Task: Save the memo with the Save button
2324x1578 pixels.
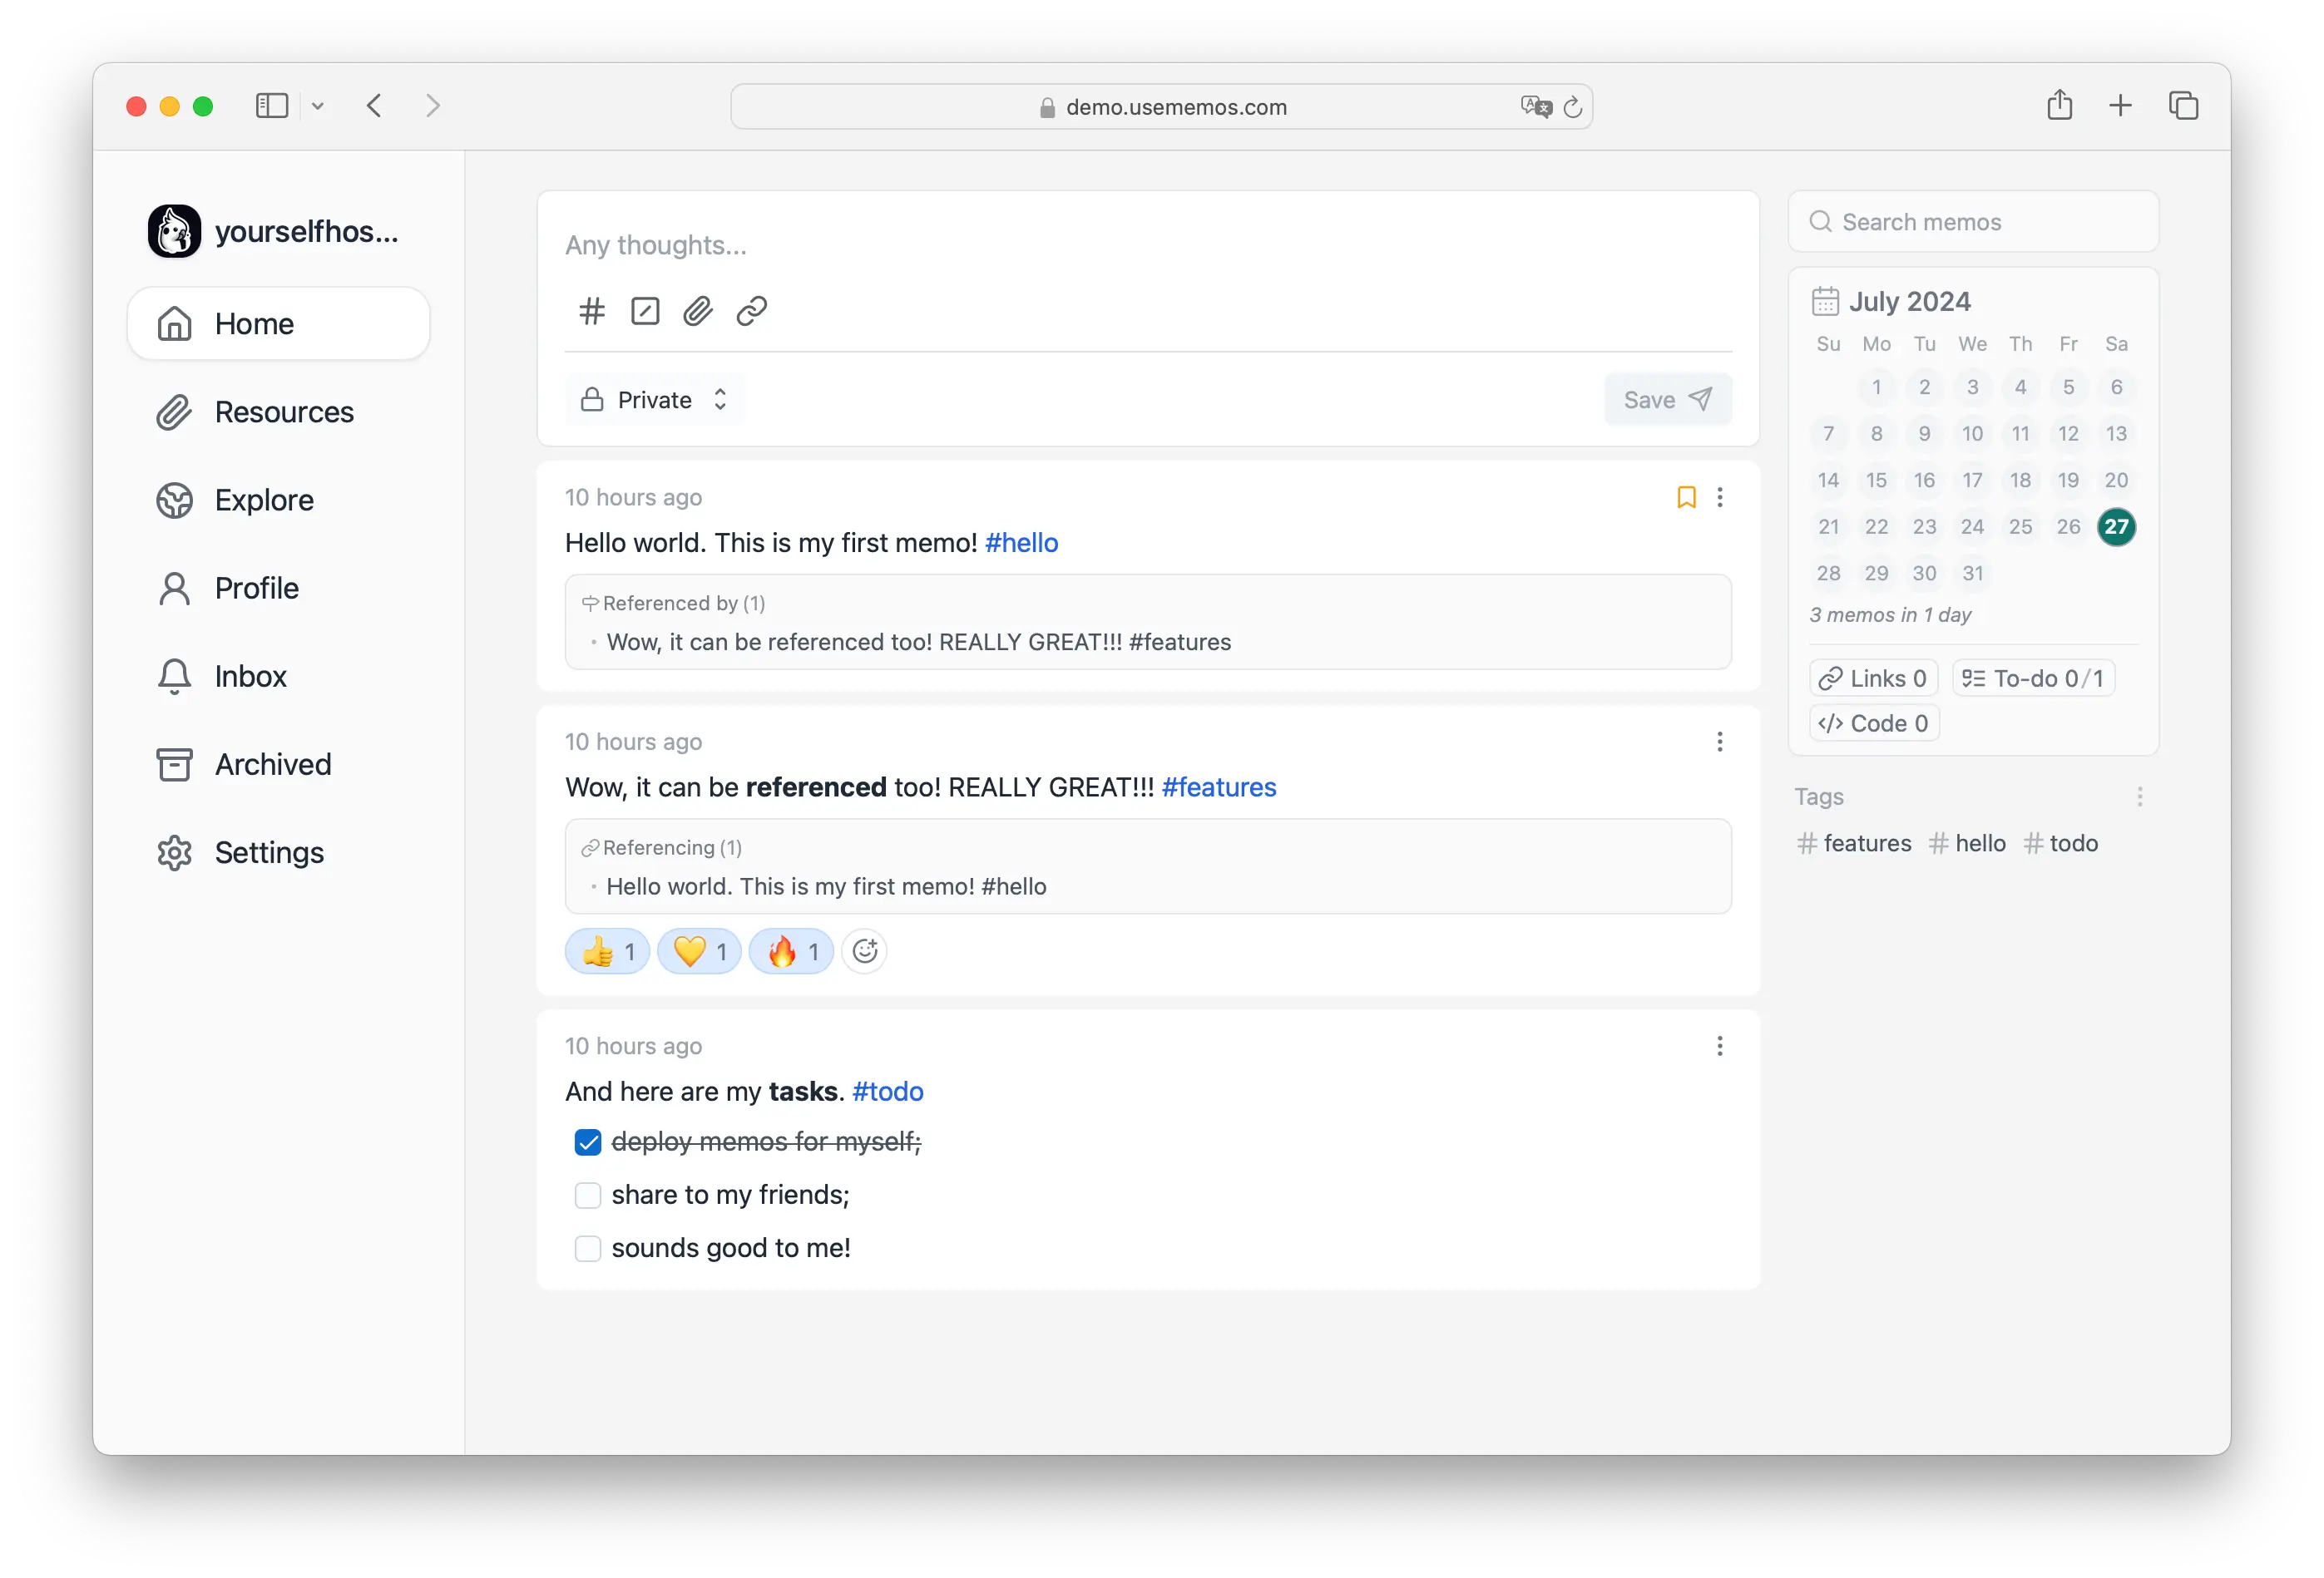Action: pyautogui.click(x=1667, y=399)
